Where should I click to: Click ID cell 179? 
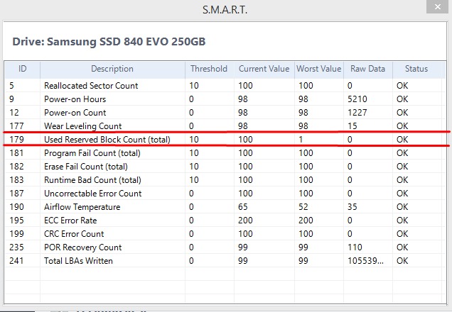[x=16, y=140]
